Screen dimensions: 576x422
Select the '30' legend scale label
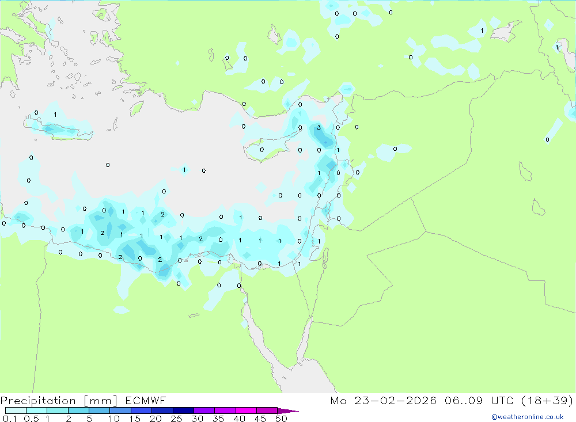pos(198,419)
